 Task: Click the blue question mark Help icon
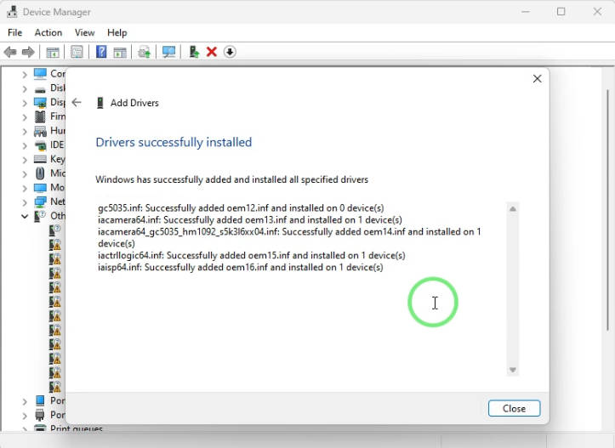tap(101, 52)
